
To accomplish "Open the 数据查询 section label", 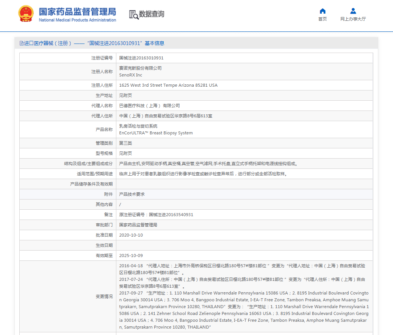I will tap(152, 14).
